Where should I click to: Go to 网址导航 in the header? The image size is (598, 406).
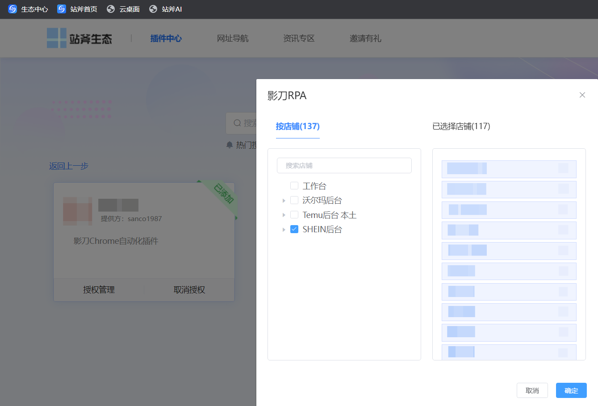click(232, 38)
